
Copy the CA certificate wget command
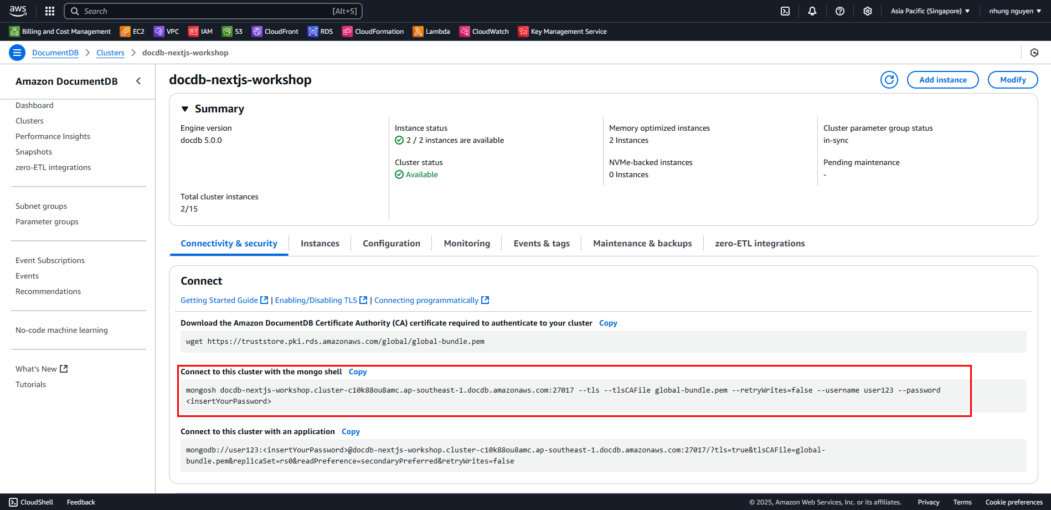click(608, 323)
